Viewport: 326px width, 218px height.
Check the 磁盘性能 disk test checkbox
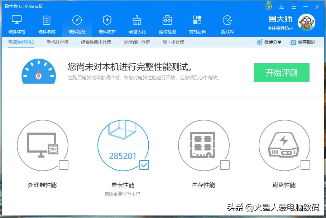(306, 165)
